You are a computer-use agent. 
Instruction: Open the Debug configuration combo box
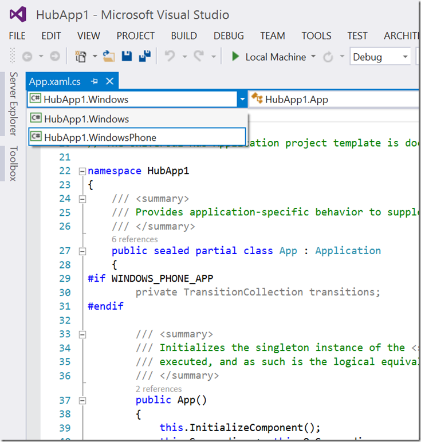[380, 57]
